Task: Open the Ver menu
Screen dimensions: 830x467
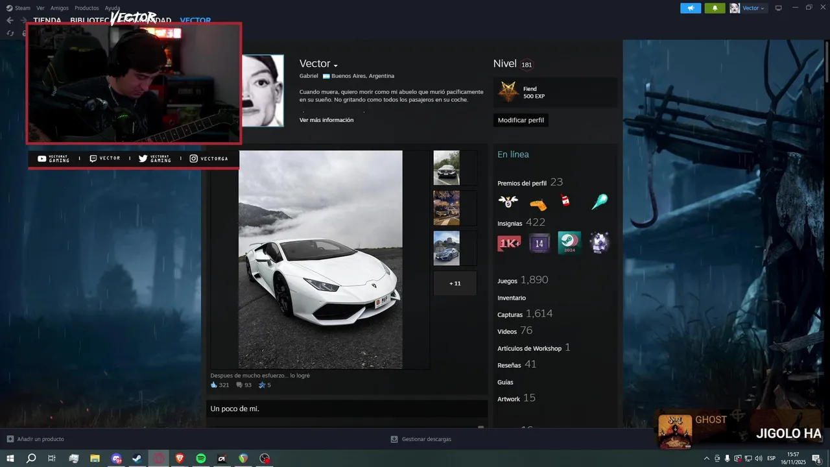Action: (x=40, y=8)
